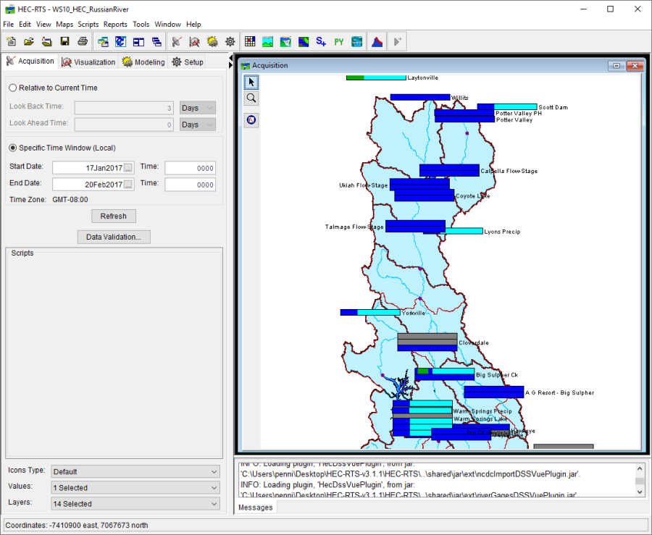Open the Scripts menu
The image size is (652, 535).
coord(88,24)
